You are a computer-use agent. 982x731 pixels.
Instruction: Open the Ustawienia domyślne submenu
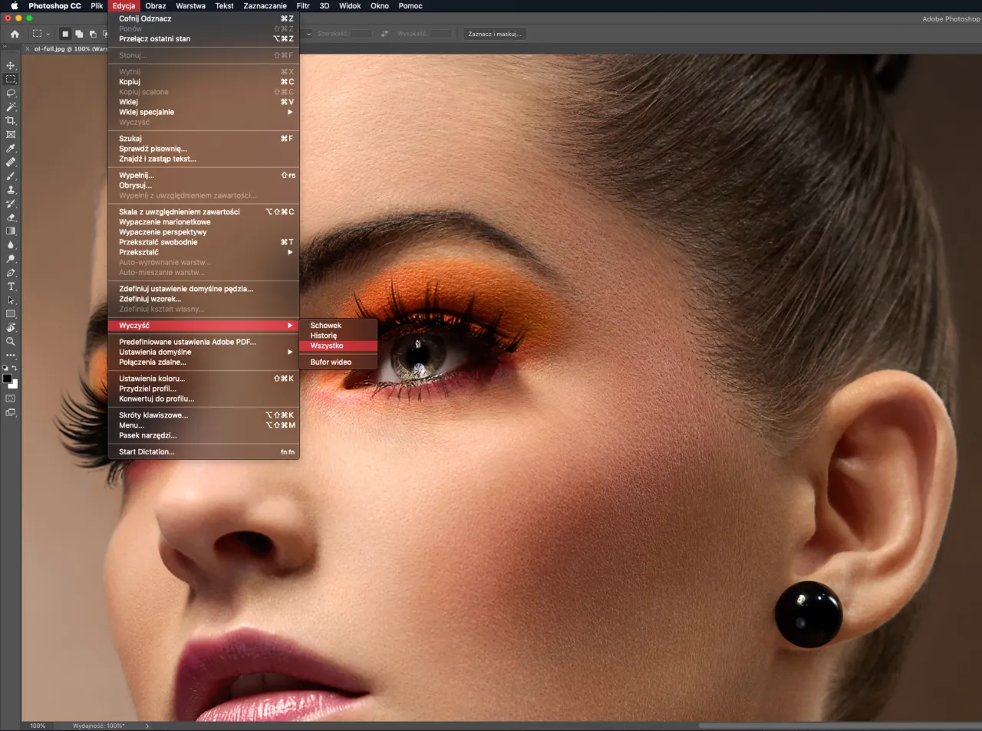pos(192,352)
